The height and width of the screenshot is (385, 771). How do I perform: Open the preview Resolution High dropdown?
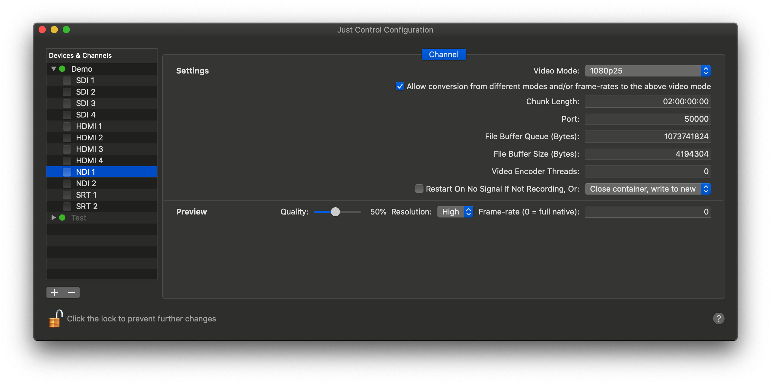tap(455, 212)
